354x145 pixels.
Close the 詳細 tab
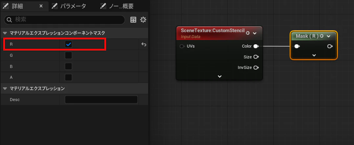tap(41, 6)
